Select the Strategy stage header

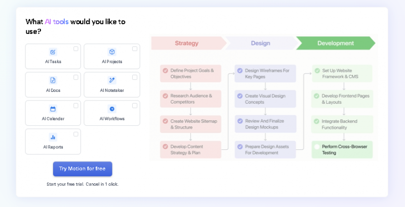coord(187,43)
